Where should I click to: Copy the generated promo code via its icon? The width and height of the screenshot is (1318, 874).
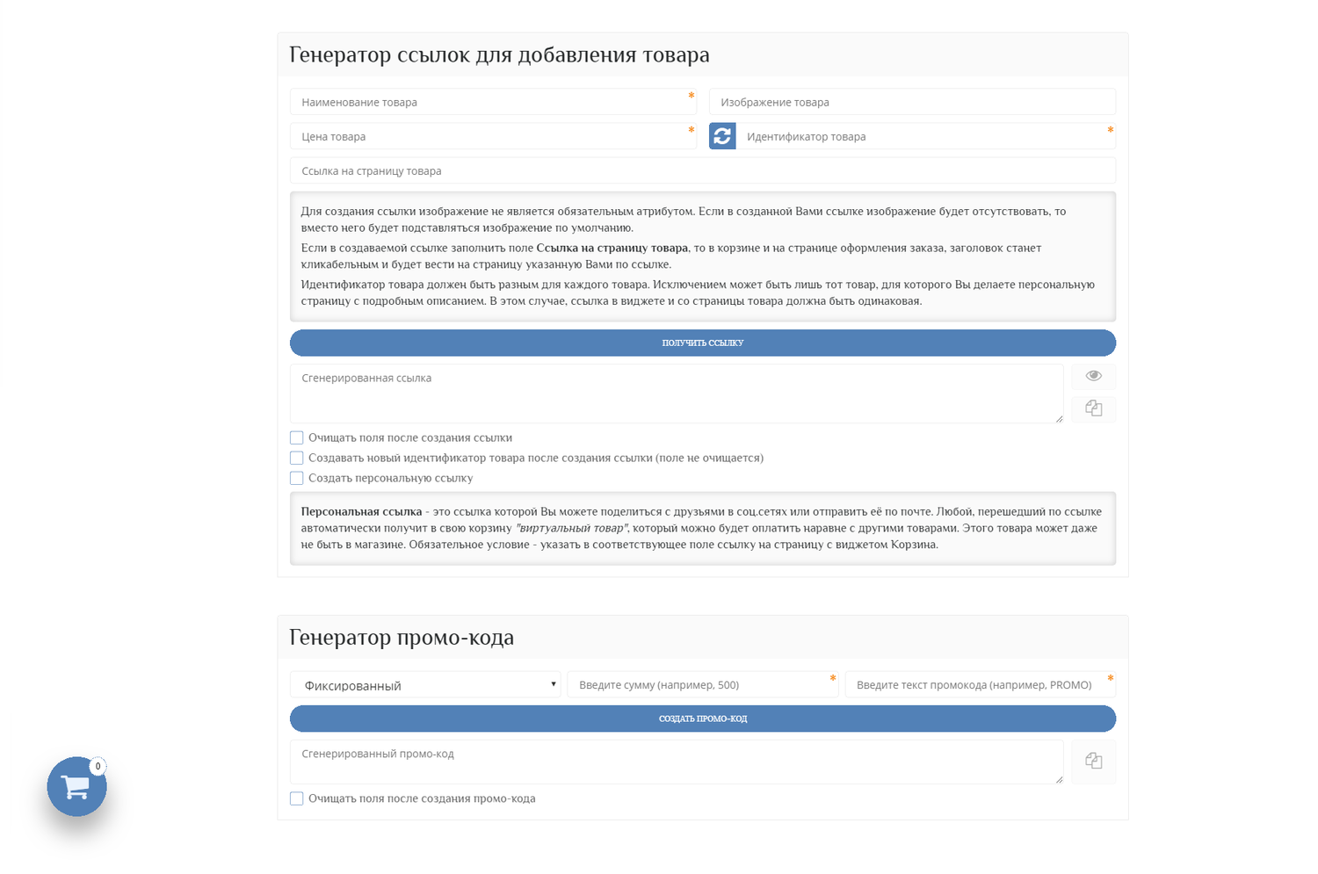point(1093,761)
